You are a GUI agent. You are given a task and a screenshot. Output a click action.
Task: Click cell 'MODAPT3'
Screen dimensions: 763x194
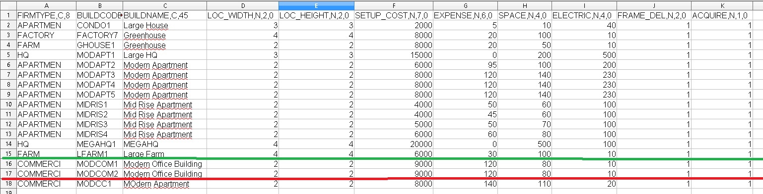(99, 75)
